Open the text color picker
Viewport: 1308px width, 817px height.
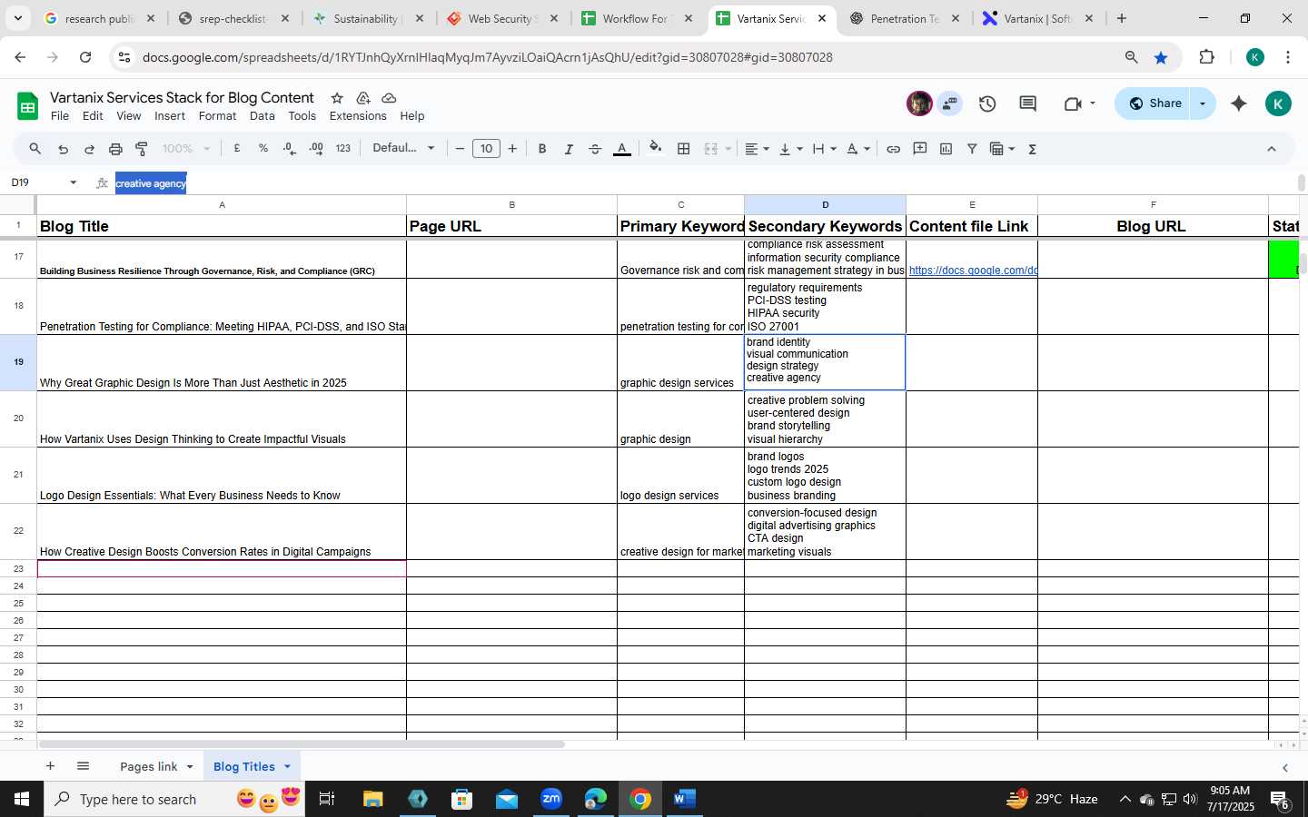(x=622, y=149)
